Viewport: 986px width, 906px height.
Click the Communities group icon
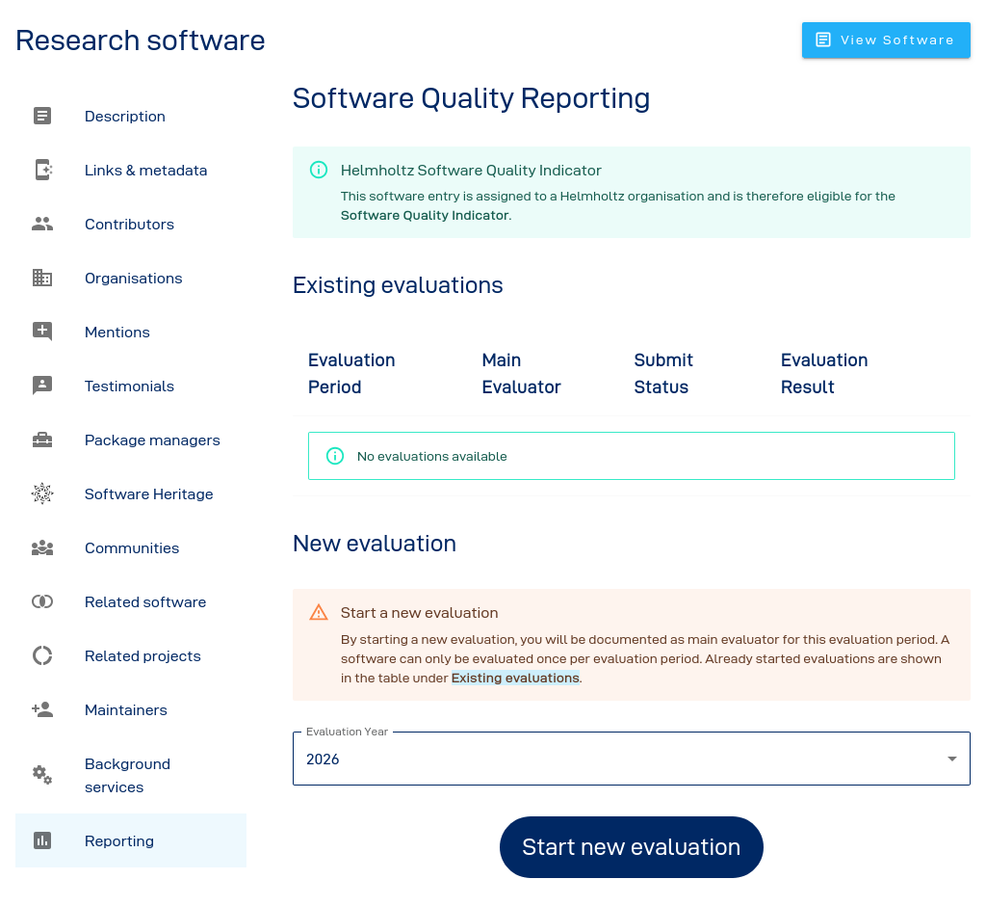pos(42,547)
